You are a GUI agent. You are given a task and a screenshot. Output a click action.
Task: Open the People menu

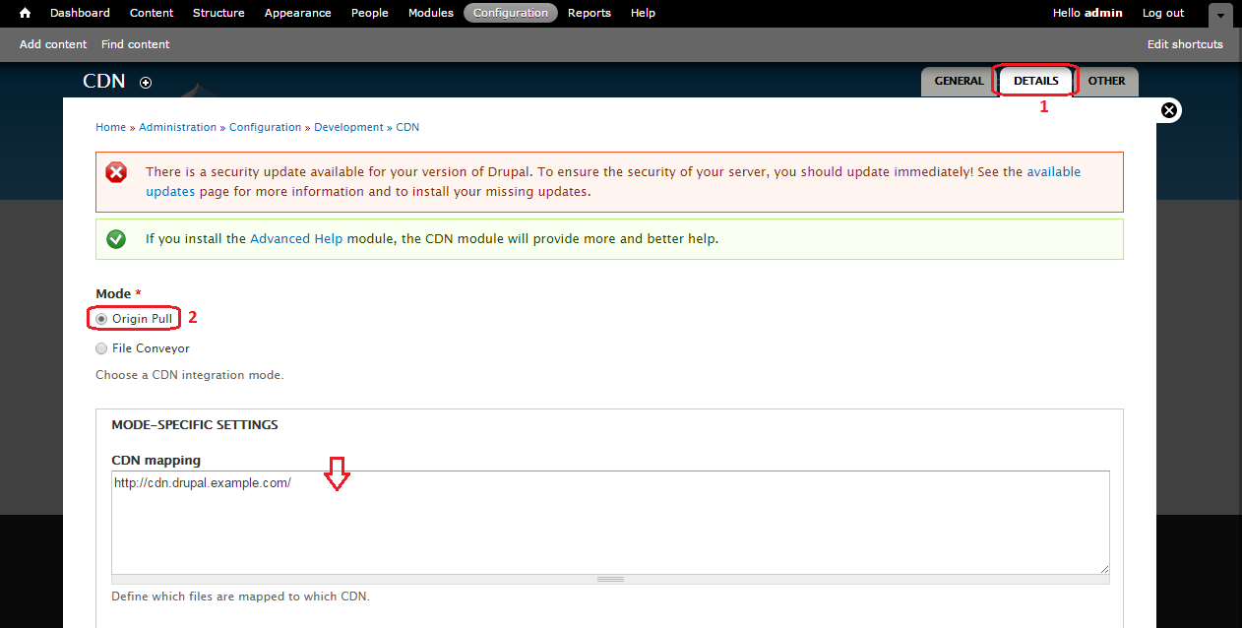pyautogui.click(x=370, y=13)
